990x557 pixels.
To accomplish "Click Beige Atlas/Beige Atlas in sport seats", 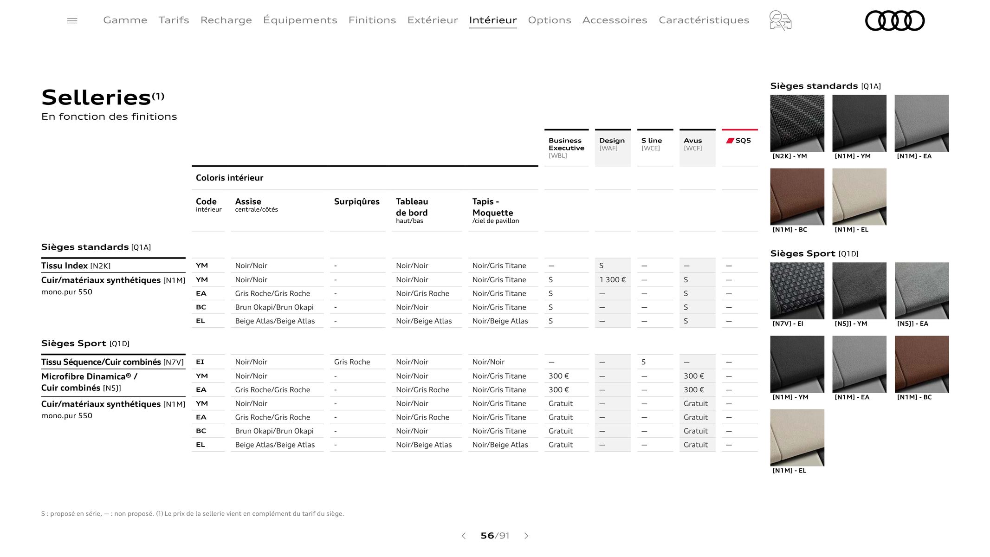I will coord(275,445).
